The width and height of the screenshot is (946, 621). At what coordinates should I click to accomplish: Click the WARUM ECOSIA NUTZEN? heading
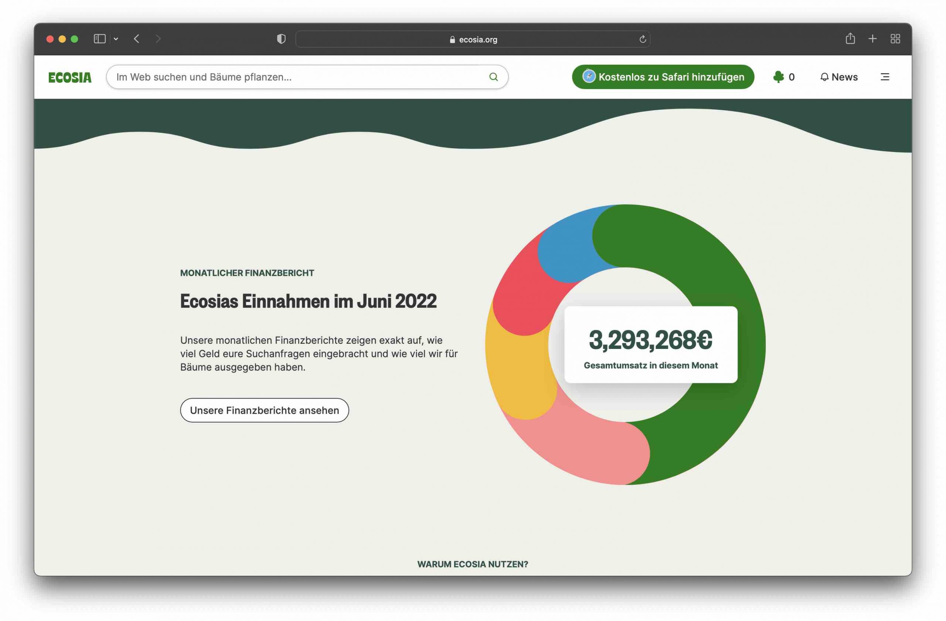473,564
